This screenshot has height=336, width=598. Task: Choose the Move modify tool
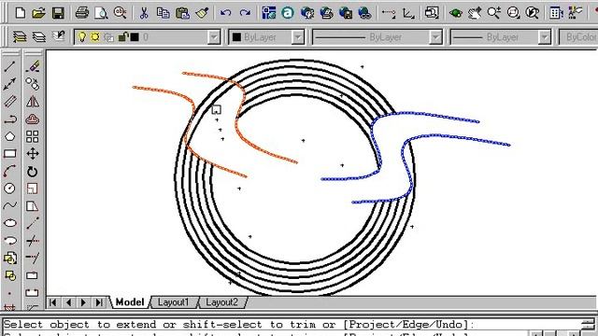[33, 154]
